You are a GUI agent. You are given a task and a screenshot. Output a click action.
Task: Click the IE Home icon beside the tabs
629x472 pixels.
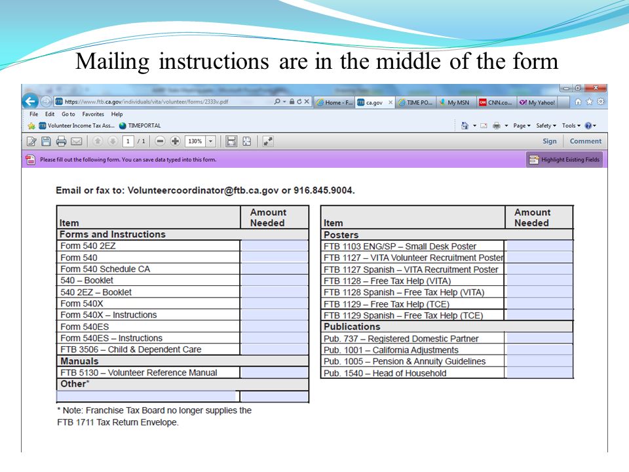[578, 102]
